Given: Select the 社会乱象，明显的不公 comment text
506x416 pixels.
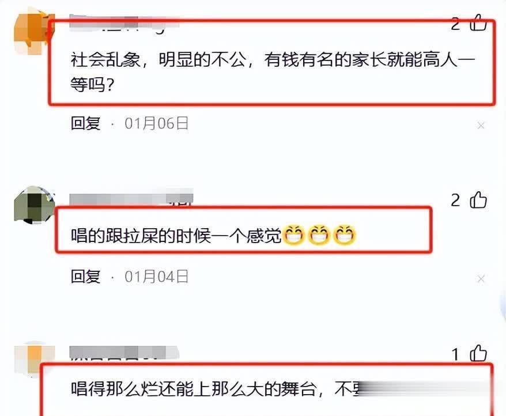Looking at the screenshot, I should point(273,72).
